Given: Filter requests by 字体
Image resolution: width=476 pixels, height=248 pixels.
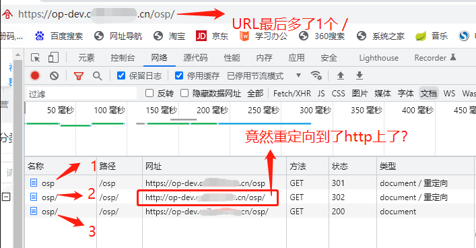Looking at the screenshot, I should pyautogui.click(x=405, y=93).
